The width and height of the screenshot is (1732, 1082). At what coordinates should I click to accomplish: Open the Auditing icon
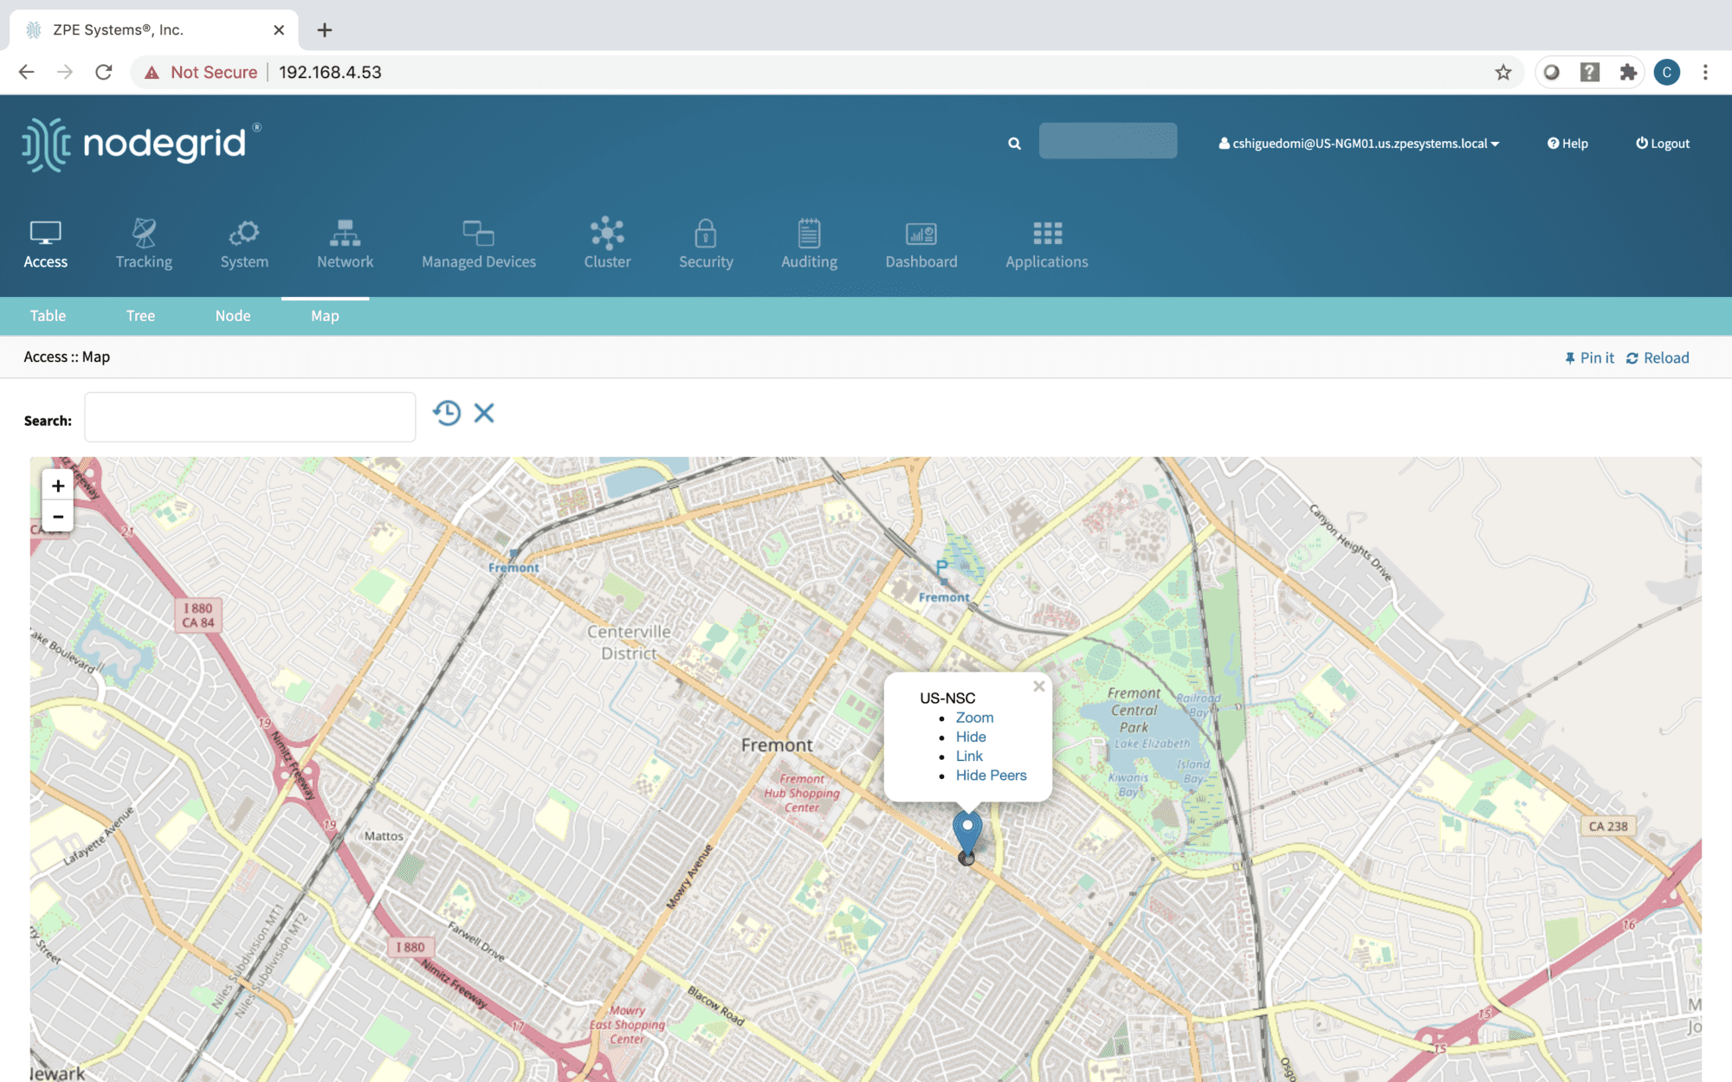[x=809, y=233]
